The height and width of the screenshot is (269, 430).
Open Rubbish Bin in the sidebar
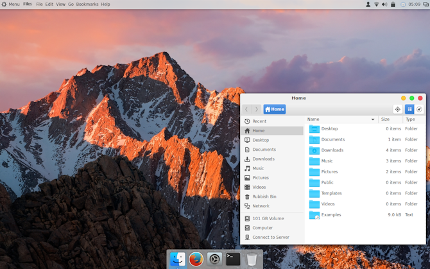(x=264, y=196)
